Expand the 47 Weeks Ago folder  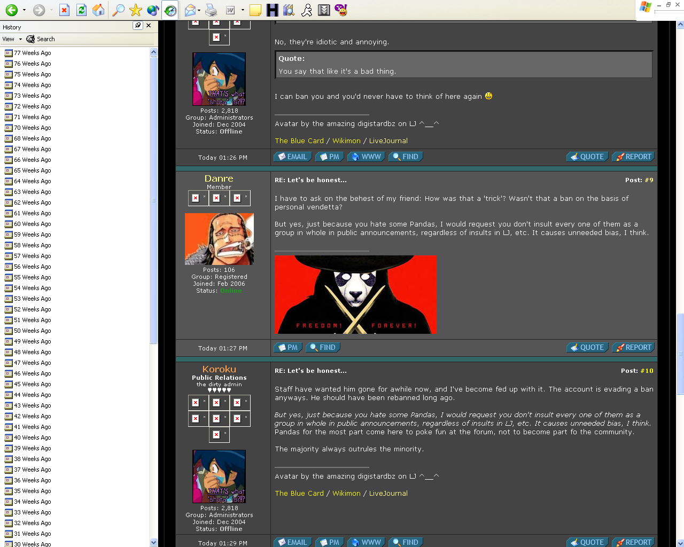tap(28, 363)
